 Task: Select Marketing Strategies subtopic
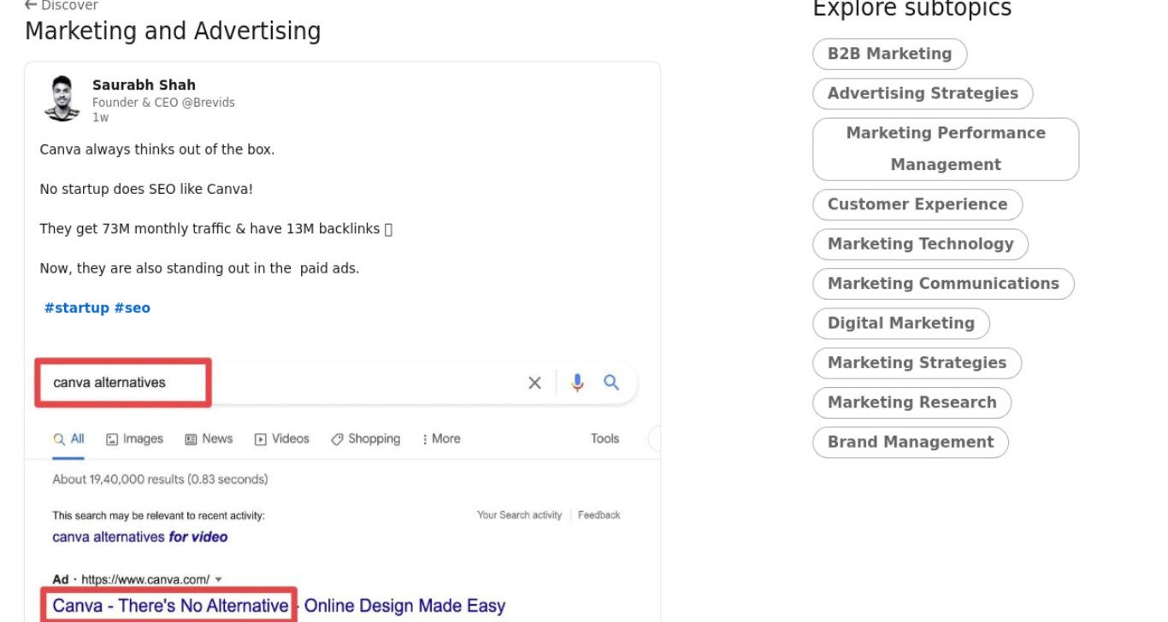click(917, 362)
